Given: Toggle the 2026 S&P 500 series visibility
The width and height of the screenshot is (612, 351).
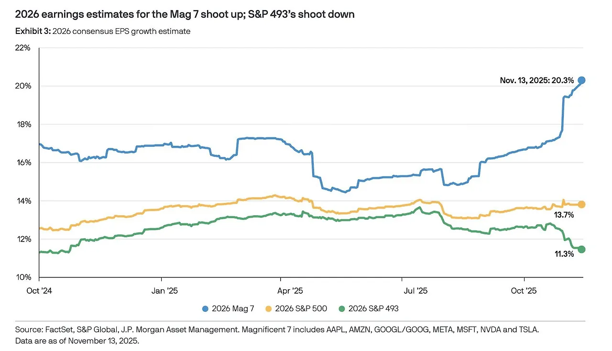Looking at the screenshot, I should click(296, 308).
